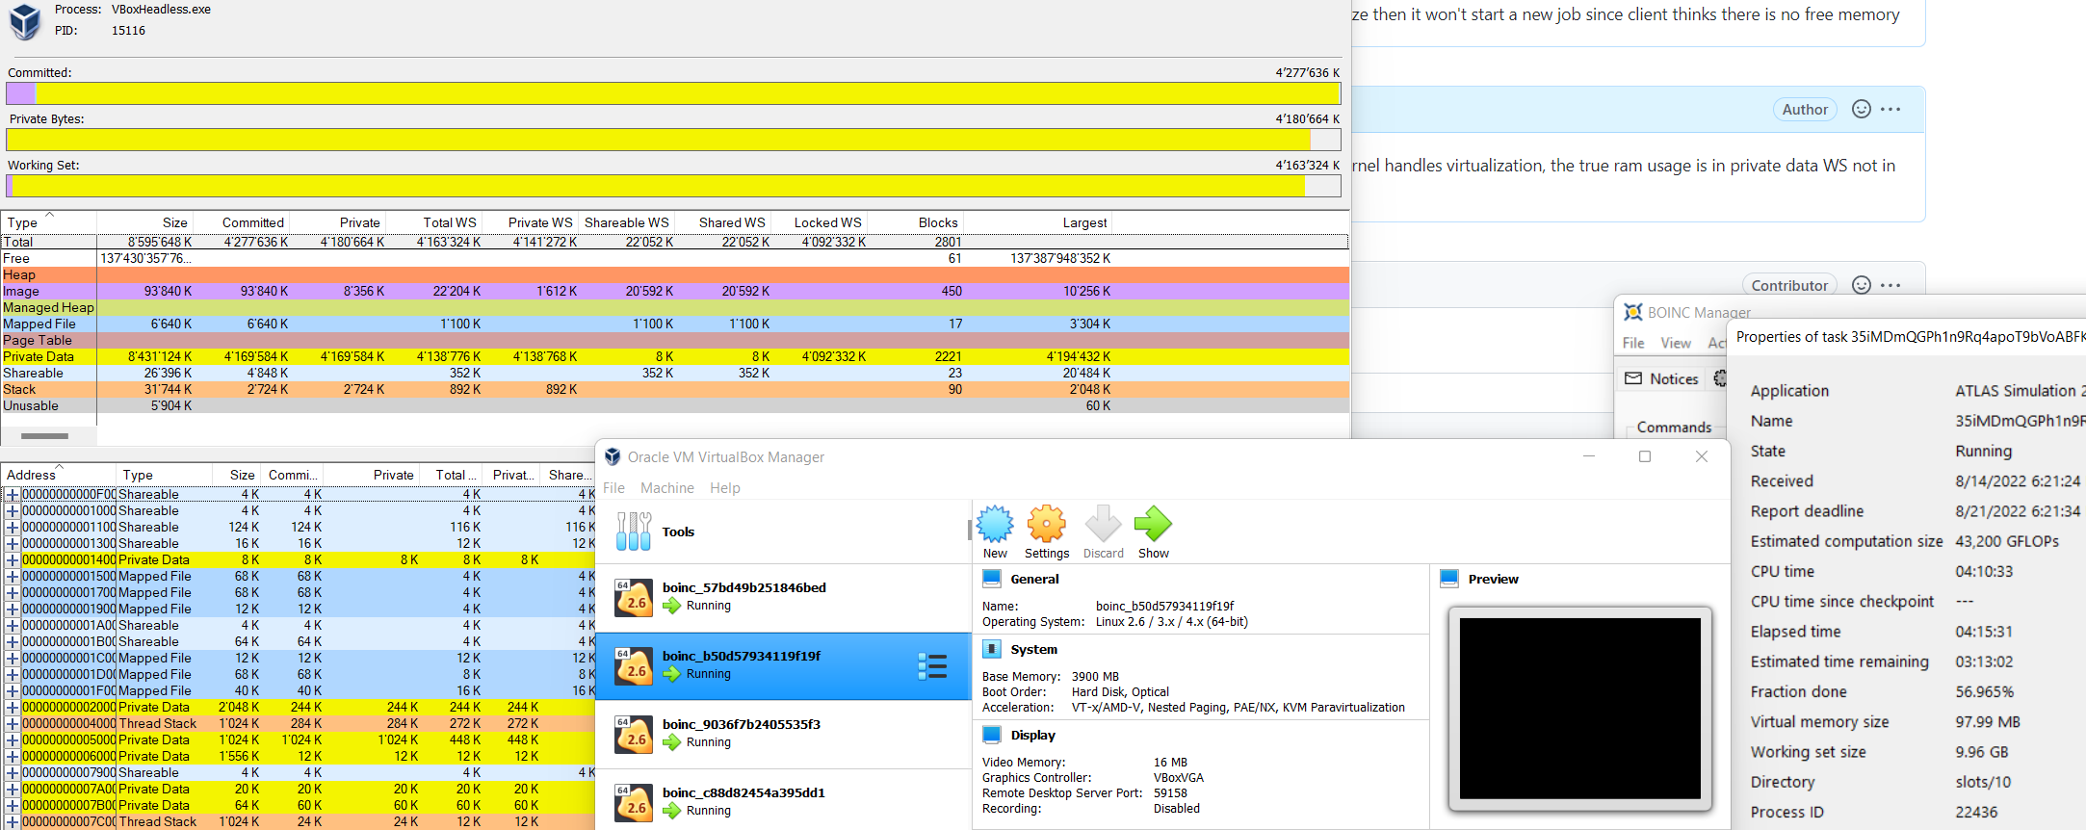Expand address row 00000000005000 Private Data

(x=13, y=739)
